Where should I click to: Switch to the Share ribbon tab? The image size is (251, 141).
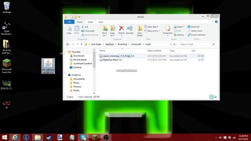(x=90, y=22)
